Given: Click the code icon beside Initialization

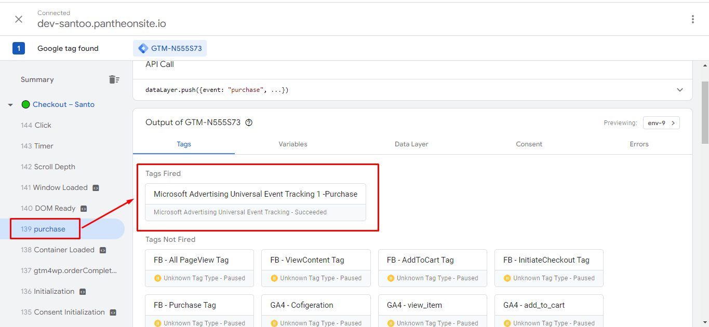Looking at the screenshot, I should (x=82, y=292).
